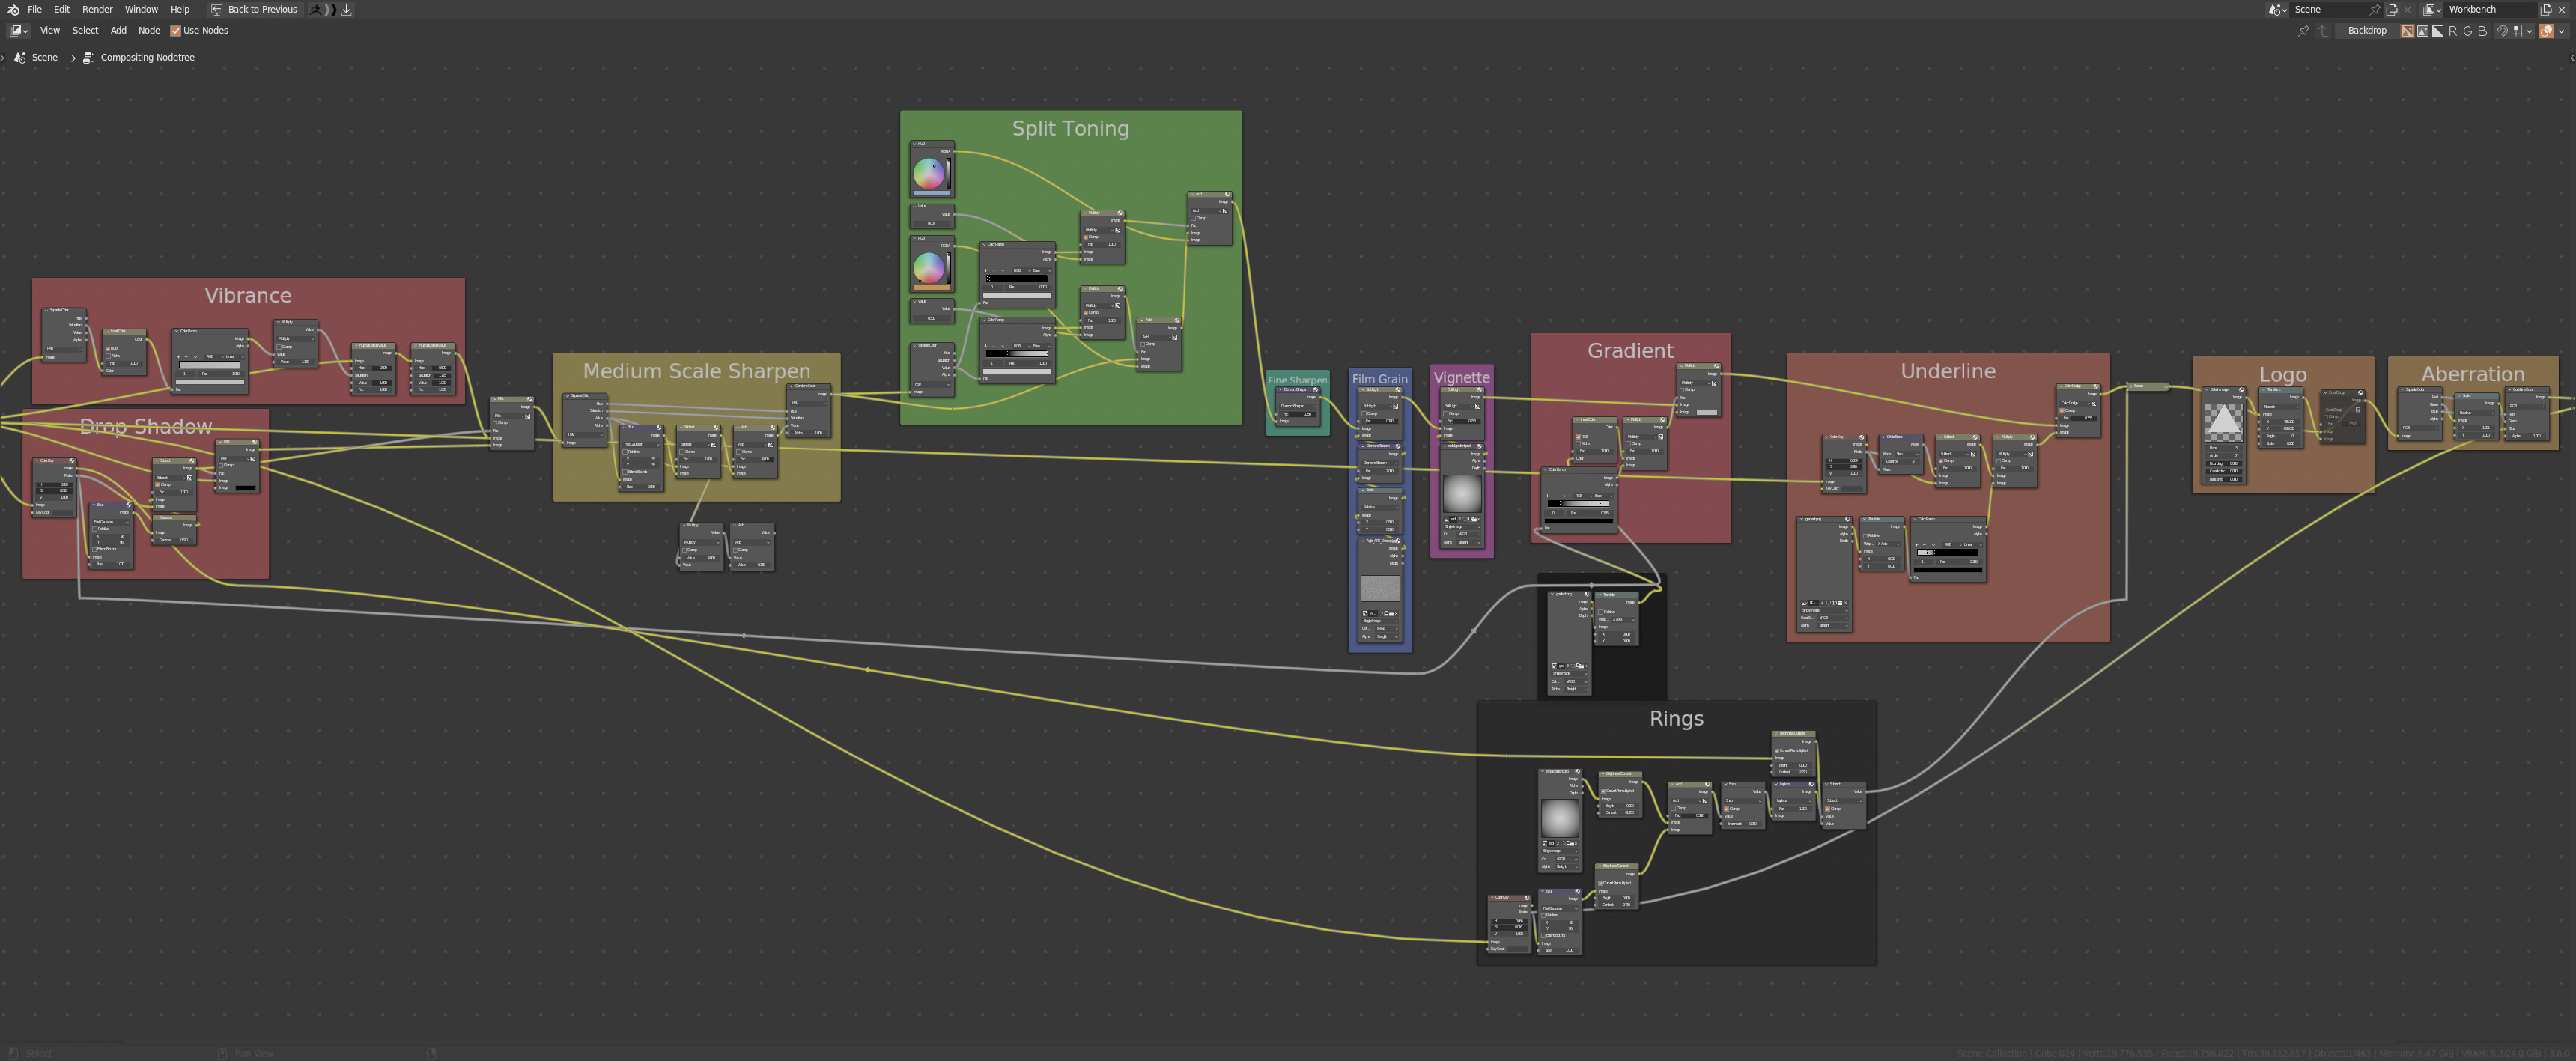
Task: Open the Render menu
Action: click(x=97, y=9)
